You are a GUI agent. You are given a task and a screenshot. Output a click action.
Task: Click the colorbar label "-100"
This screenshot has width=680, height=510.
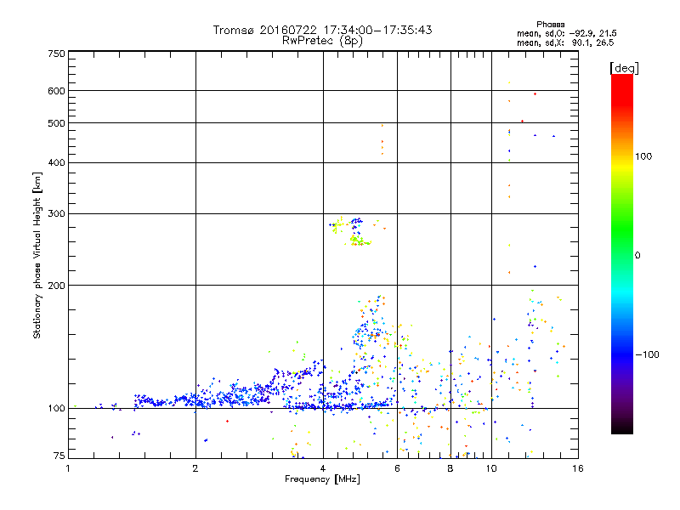[x=647, y=354]
